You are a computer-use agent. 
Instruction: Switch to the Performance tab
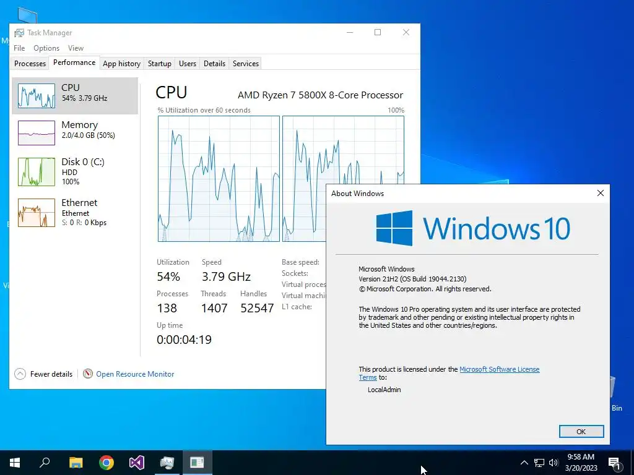[x=74, y=62]
